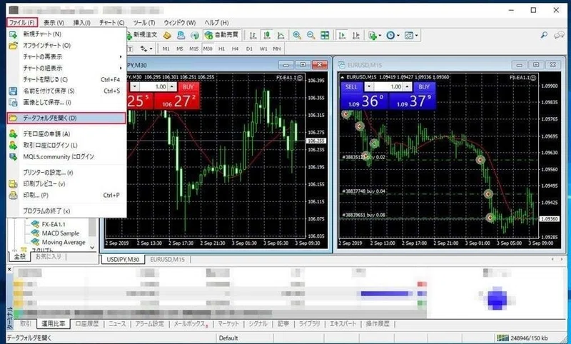Click the search magnifier icon at top right
Viewport: 571px width, 344px height.
tap(544, 35)
